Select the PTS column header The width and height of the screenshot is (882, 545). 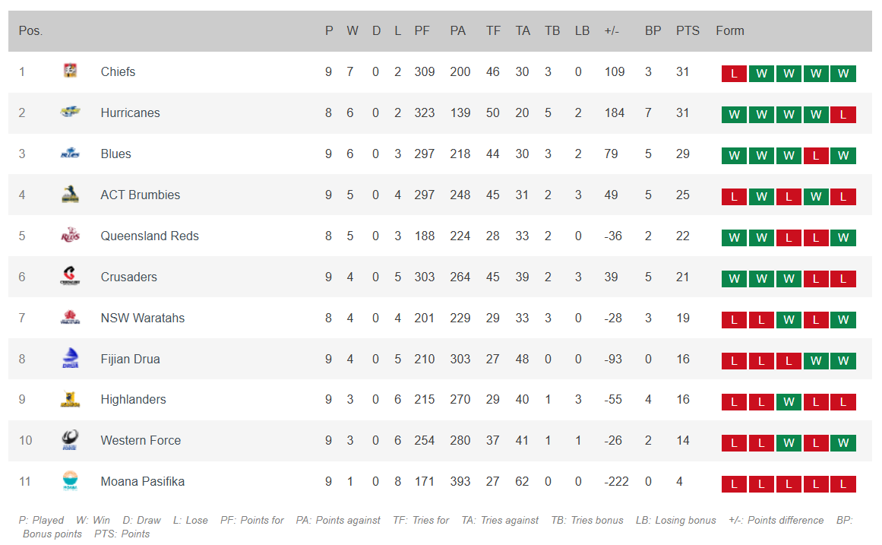click(688, 31)
